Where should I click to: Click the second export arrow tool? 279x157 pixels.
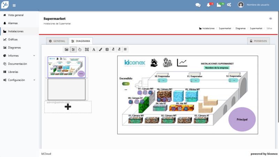click(x=119, y=49)
